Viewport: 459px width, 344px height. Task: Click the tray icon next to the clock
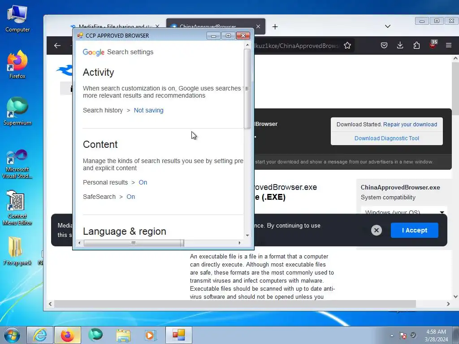coord(413,335)
